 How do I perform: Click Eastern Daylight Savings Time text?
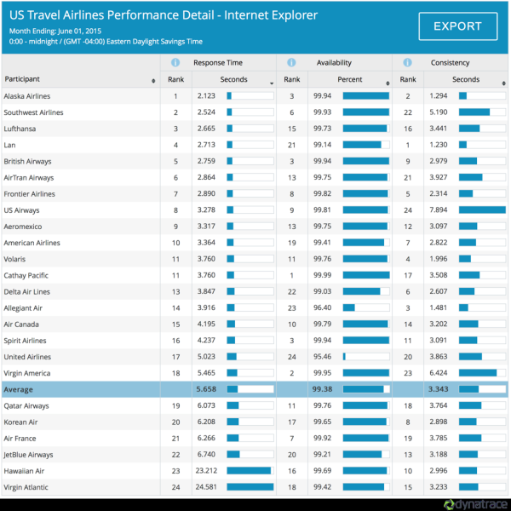pyautogui.click(x=154, y=42)
